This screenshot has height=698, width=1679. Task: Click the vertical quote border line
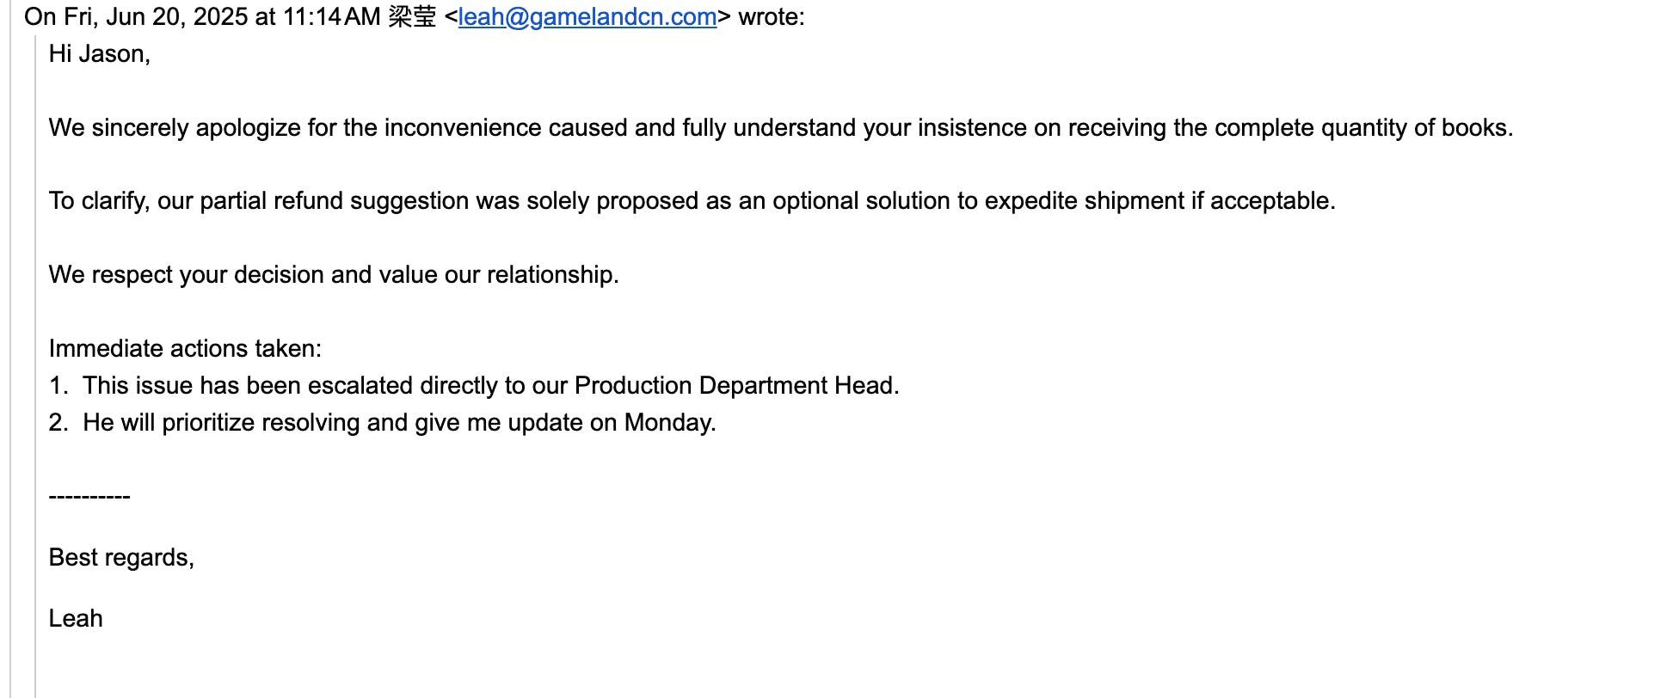(x=35, y=344)
